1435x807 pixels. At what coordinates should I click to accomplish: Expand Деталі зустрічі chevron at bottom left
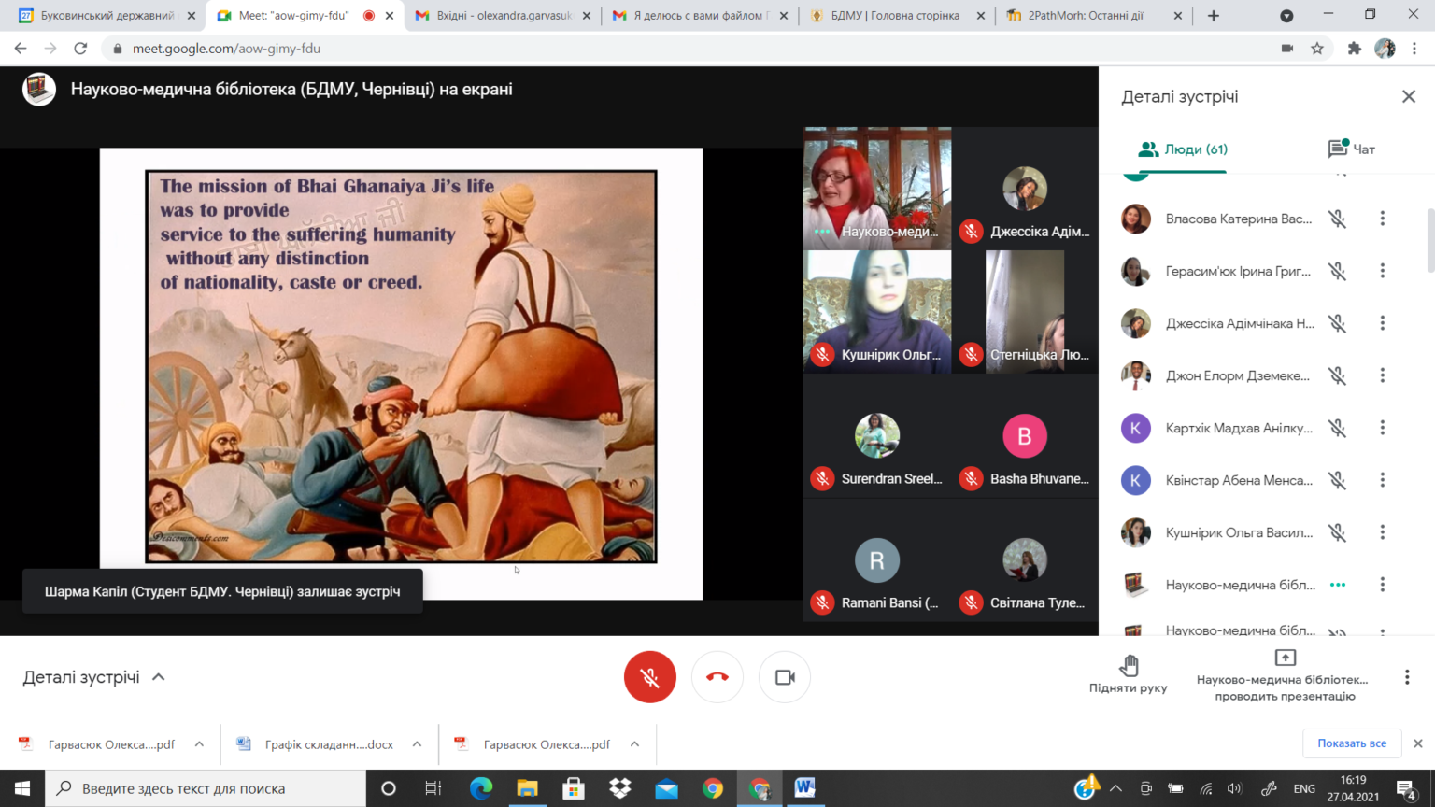pos(159,677)
